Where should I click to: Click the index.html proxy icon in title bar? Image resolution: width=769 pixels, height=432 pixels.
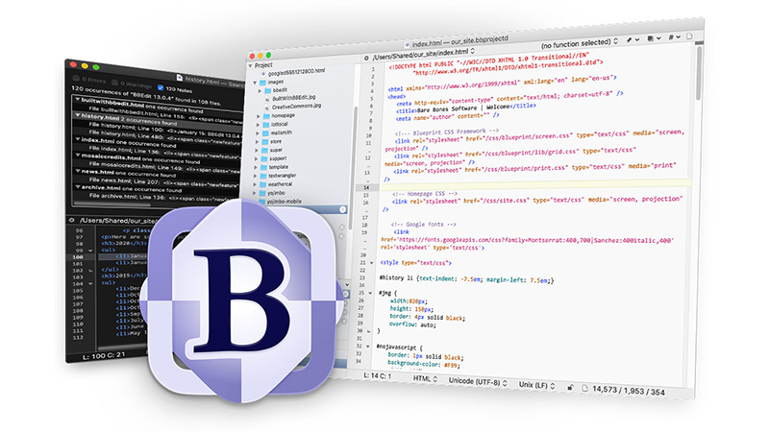tap(407, 44)
